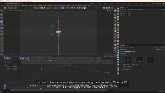Toggle Z-axis lock in top toolbar
Screen dimensions: 165x93
[13, 8]
